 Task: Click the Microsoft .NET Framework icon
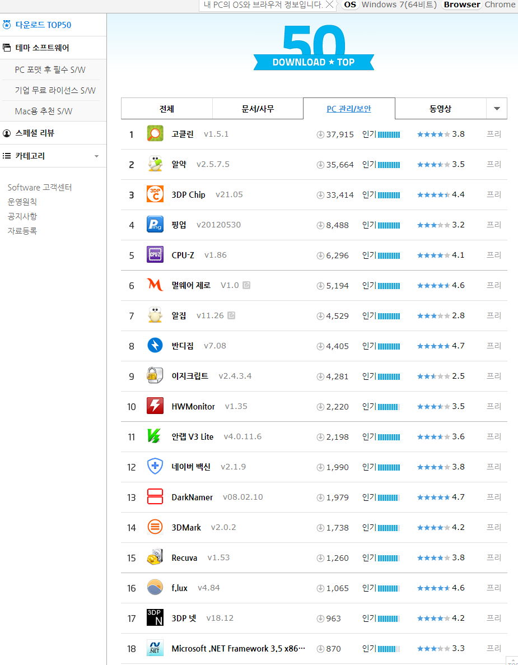(155, 648)
